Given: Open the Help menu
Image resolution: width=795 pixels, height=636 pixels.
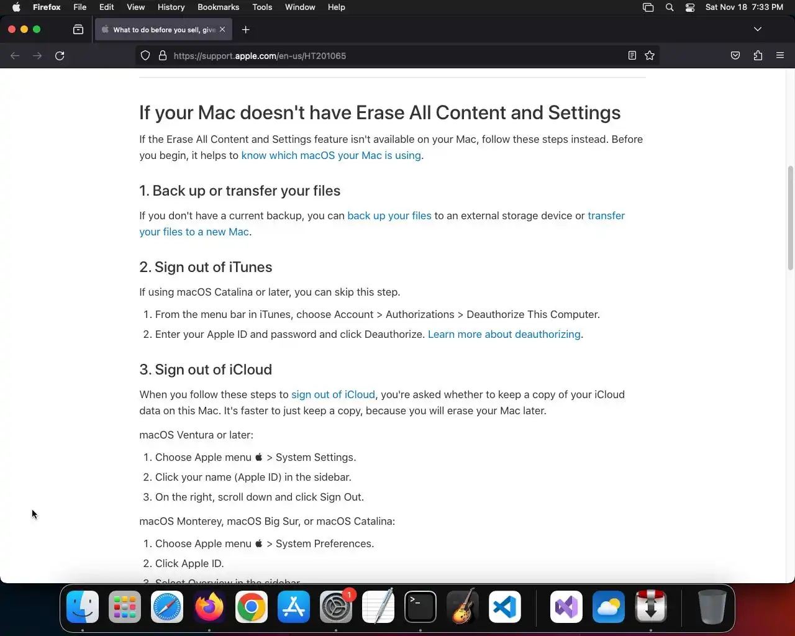Looking at the screenshot, I should [337, 7].
